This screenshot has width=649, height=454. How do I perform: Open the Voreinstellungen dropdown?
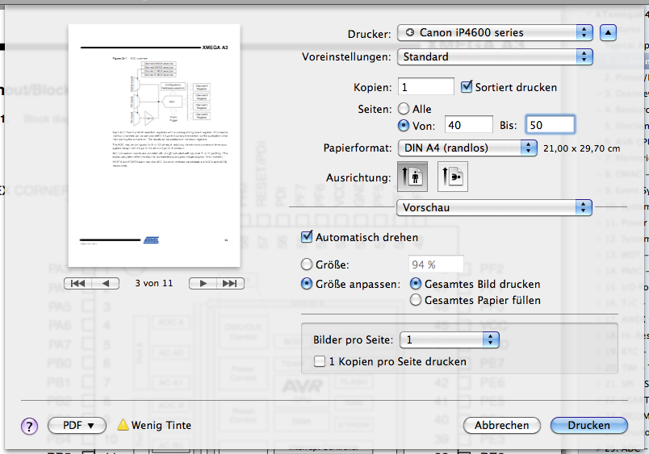tap(495, 57)
